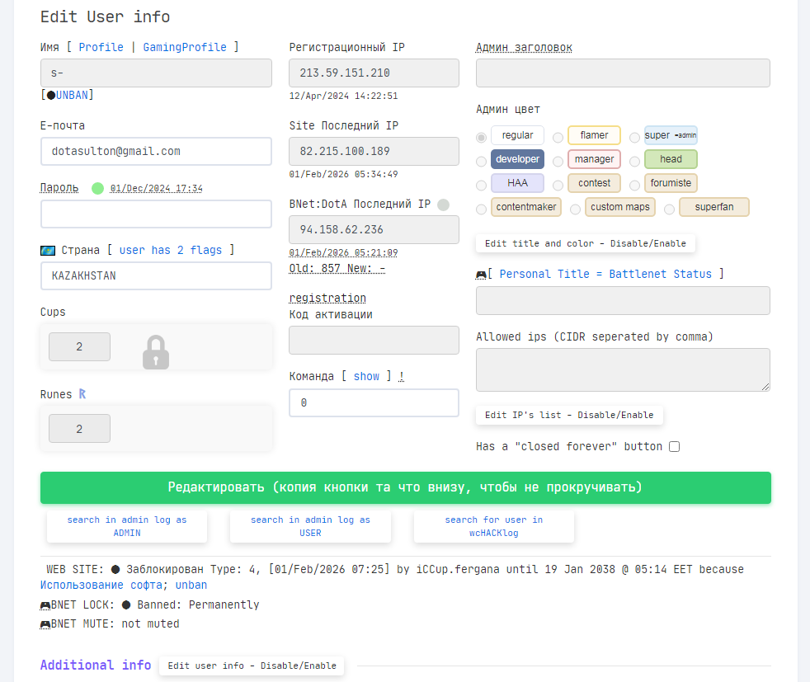Select the contest color radio
The image size is (810, 682).
tap(558, 185)
